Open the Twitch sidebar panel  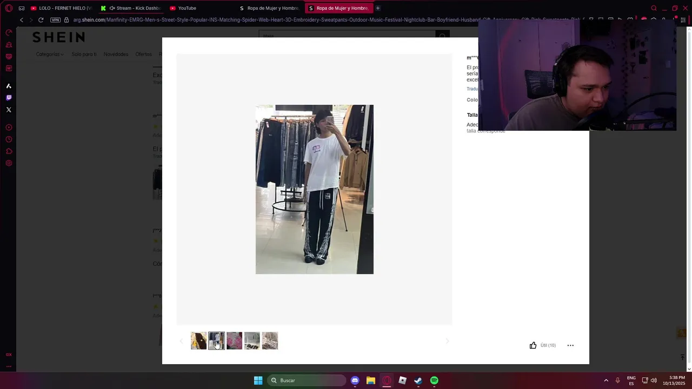coord(9,98)
